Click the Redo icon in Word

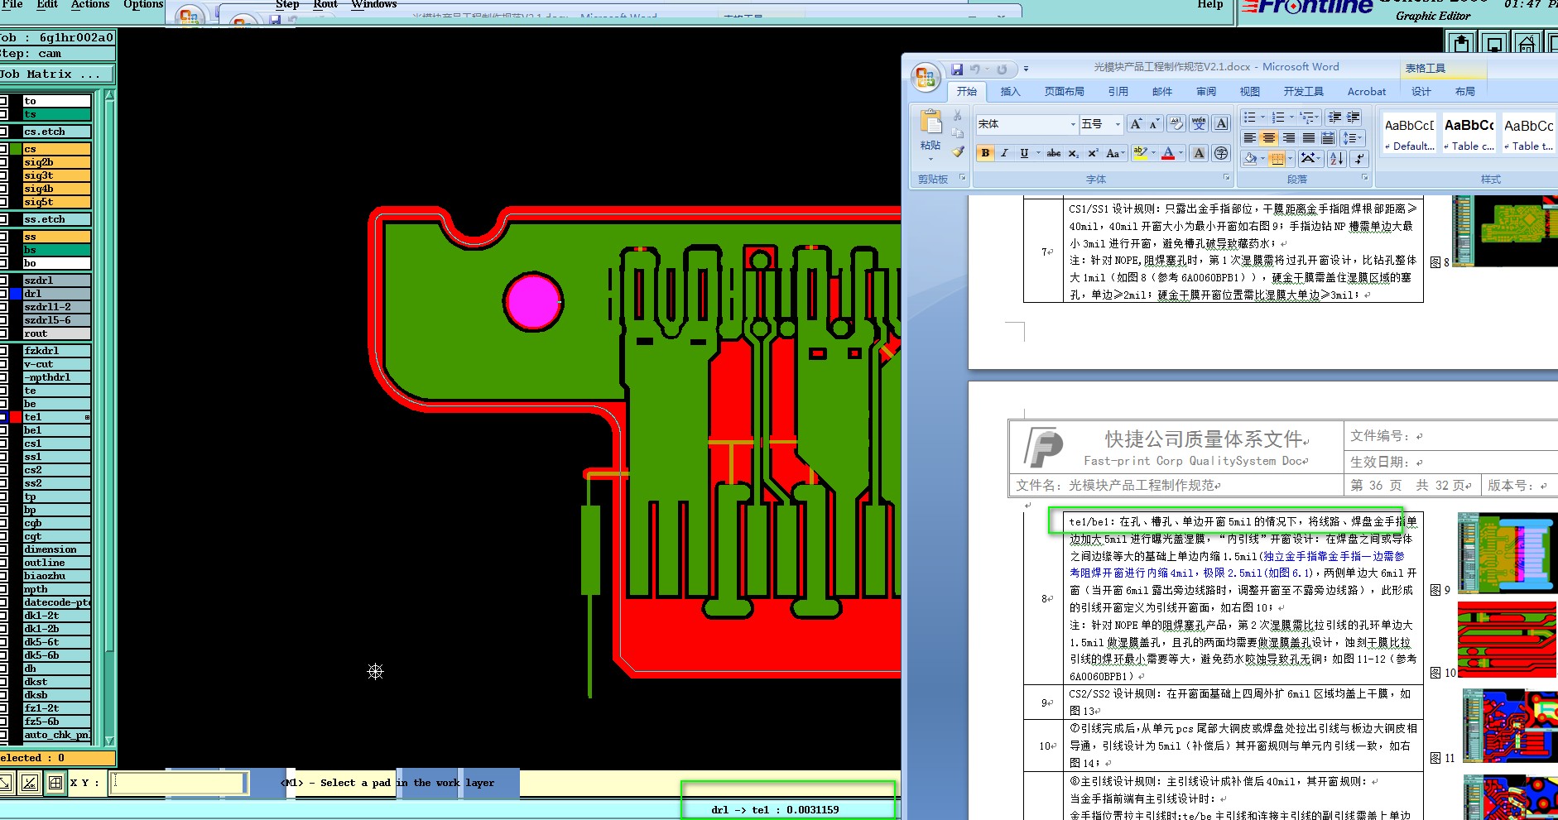(1002, 70)
